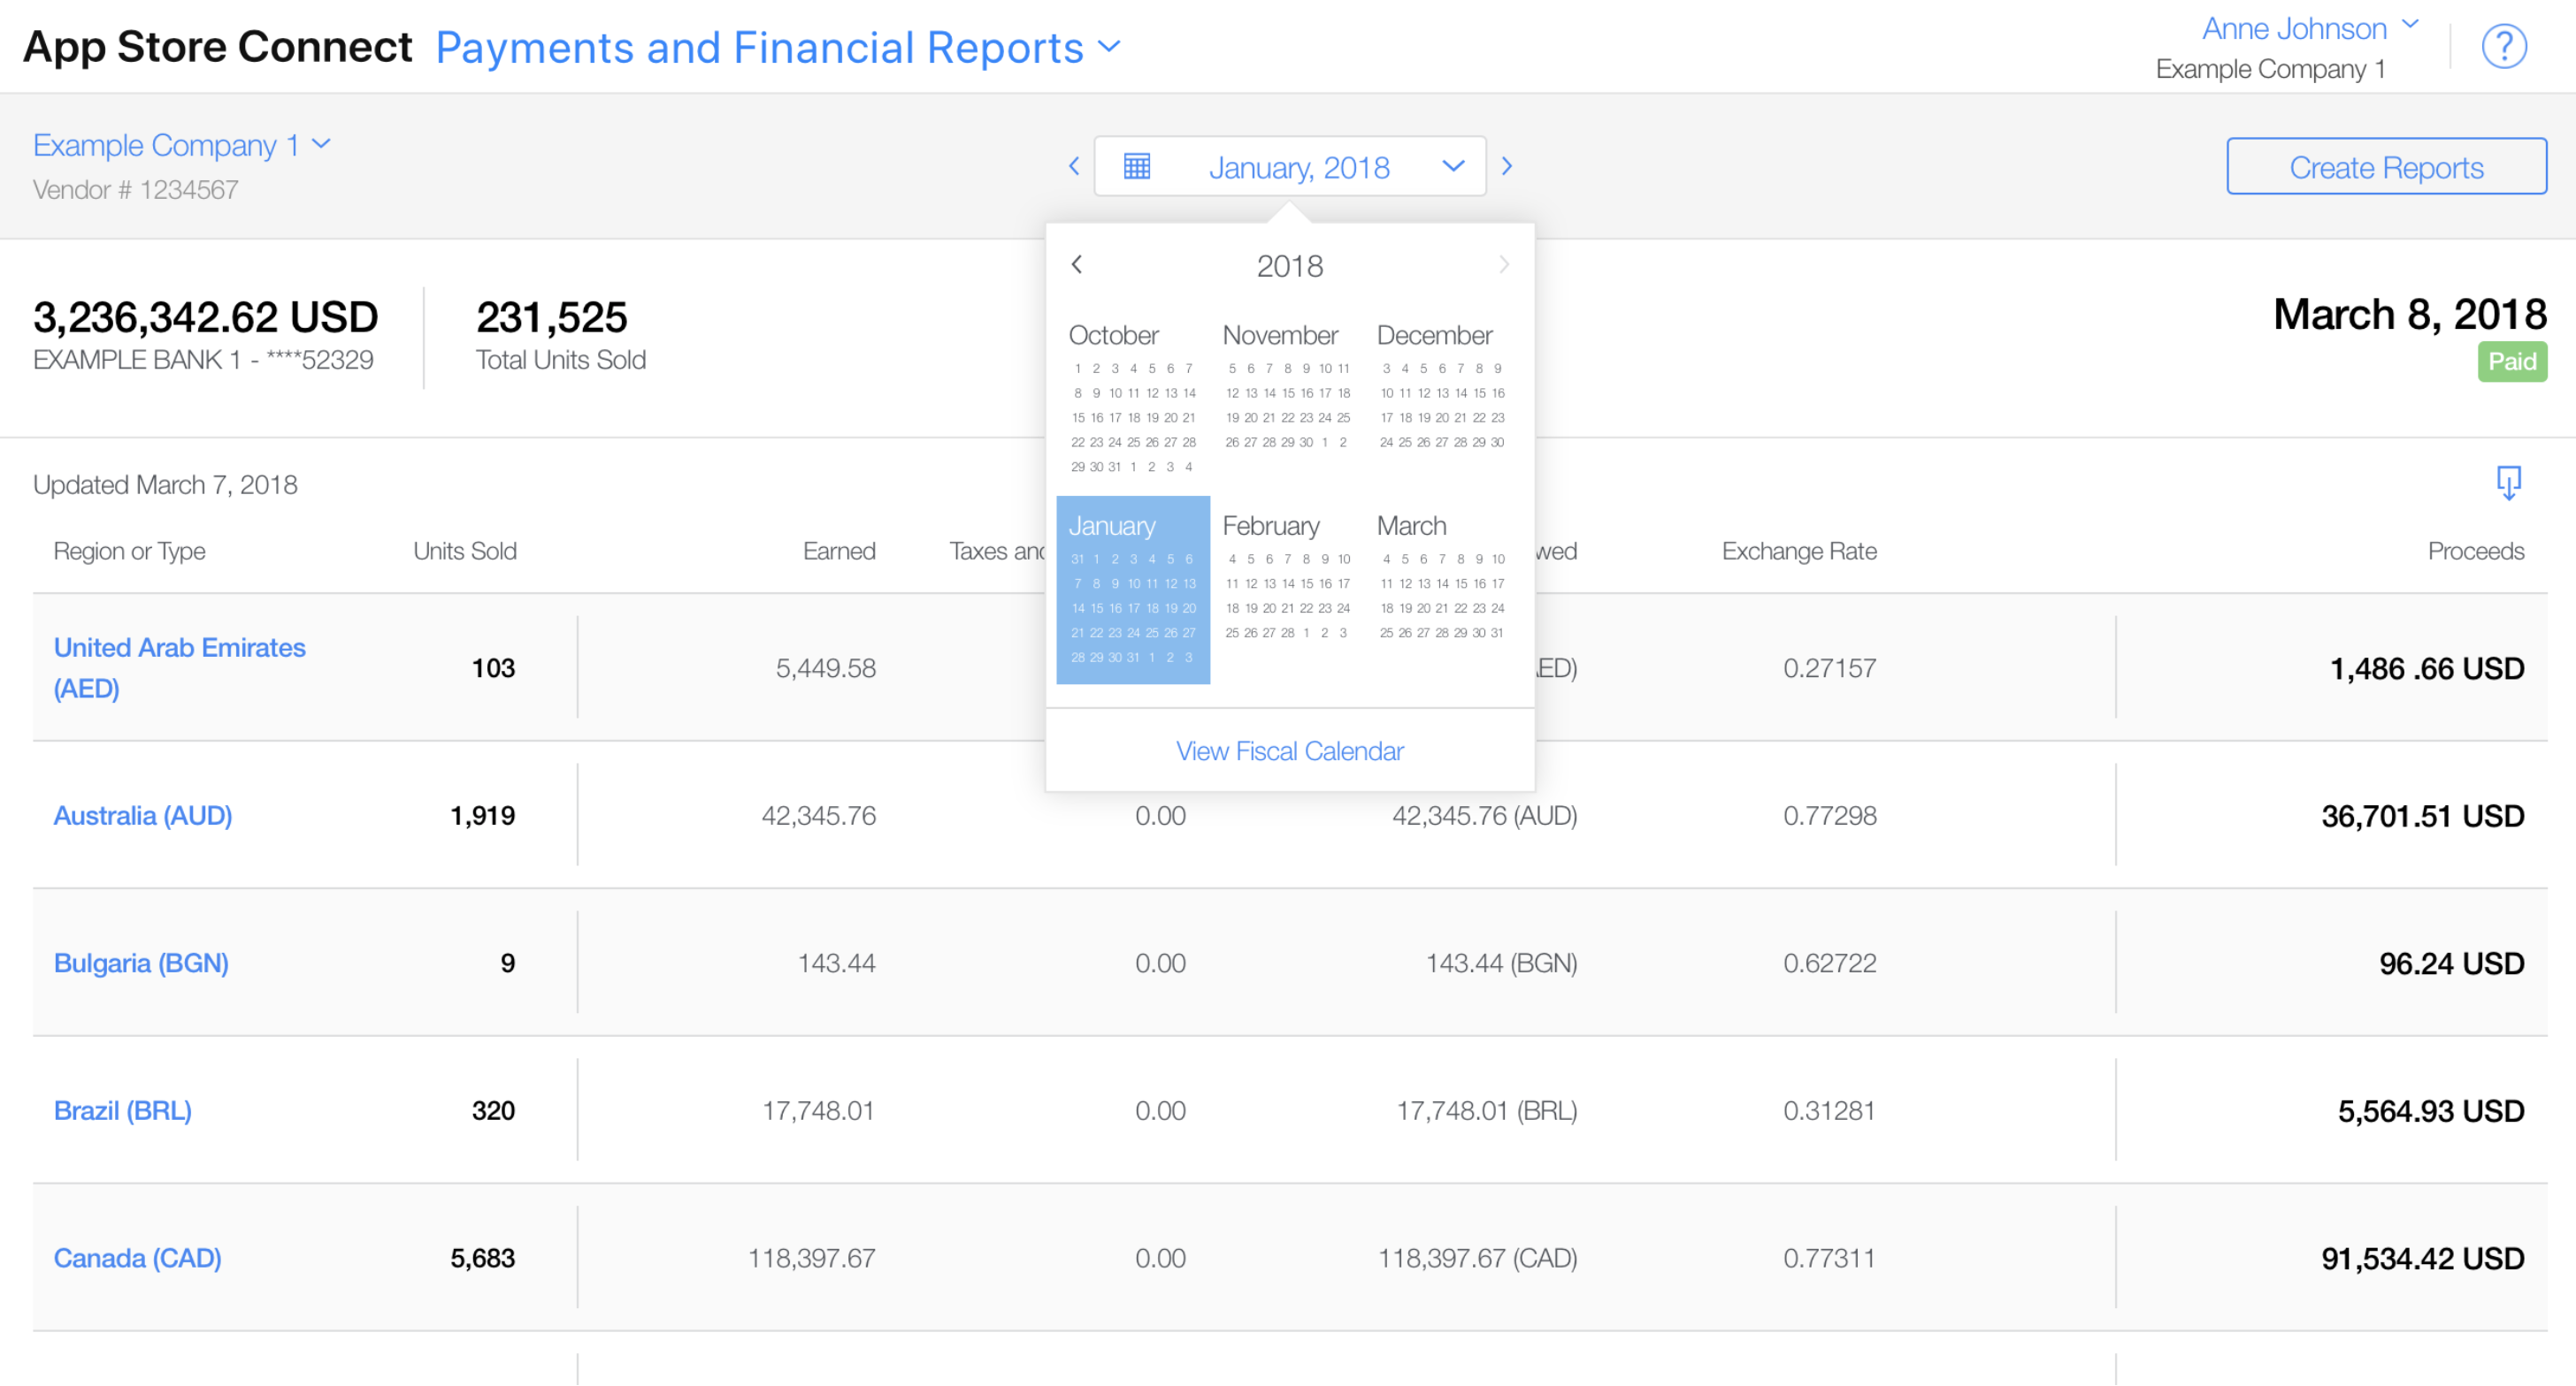Screen dimensions: 2576x1386
Task: Click the left arrow inside calendar picker
Action: click(x=1077, y=264)
